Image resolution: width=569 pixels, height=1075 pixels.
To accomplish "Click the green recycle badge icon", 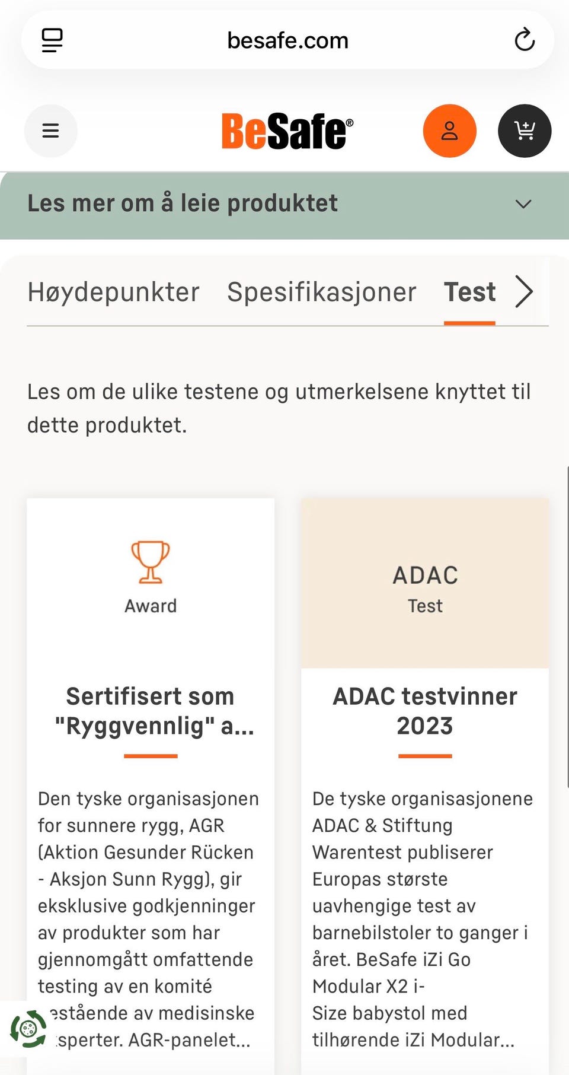I will tap(28, 1029).
